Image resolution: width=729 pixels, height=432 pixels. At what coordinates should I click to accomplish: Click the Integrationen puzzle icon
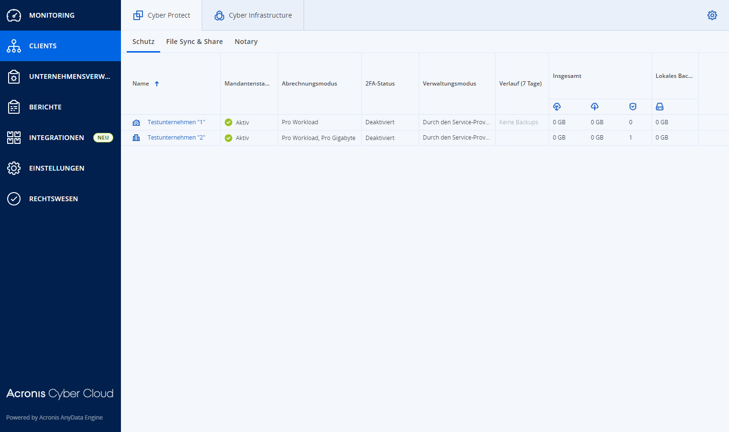tap(14, 138)
